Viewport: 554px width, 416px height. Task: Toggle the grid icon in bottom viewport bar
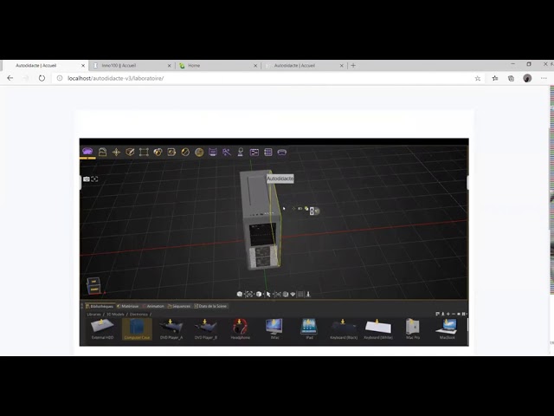tap(300, 294)
